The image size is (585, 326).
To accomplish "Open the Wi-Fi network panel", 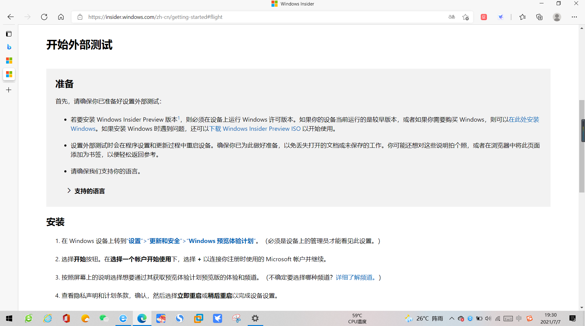I will (x=498, y=318).
